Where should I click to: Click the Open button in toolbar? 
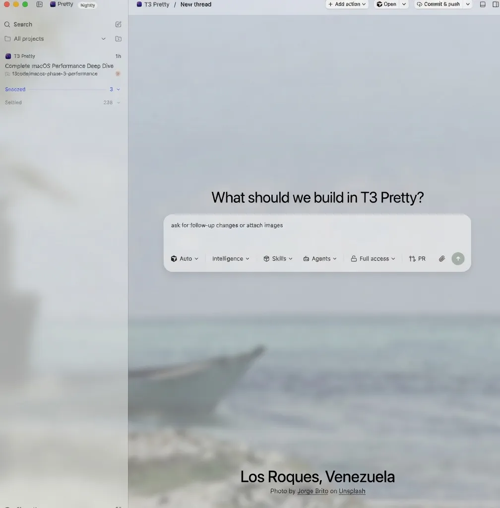tap(387, 4)
